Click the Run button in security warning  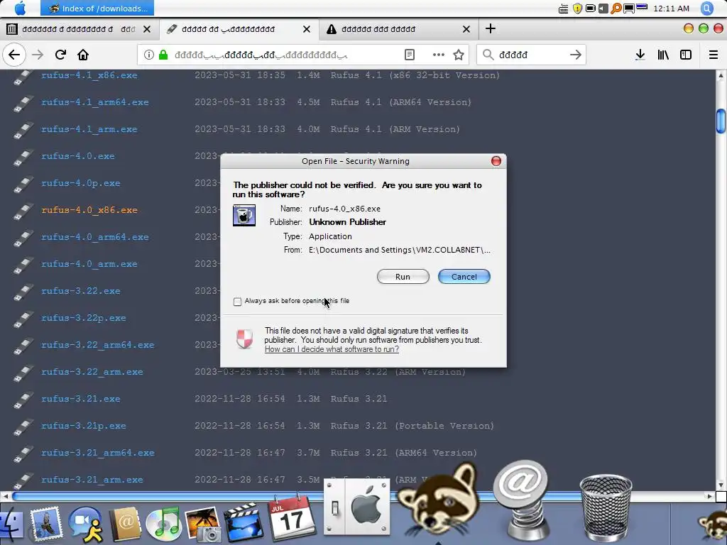tap(403, 277)
